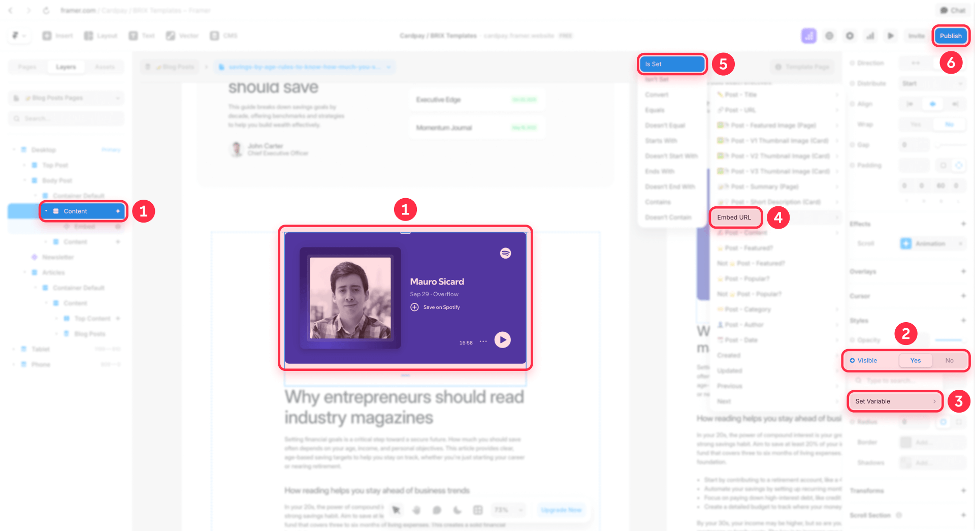Open the Distribute Start dropdown
This screenshot has width=975, height=531.
(932, 83)
